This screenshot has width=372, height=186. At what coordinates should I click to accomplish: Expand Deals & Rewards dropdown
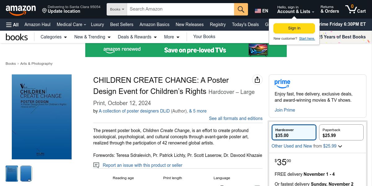coord(137,37)
